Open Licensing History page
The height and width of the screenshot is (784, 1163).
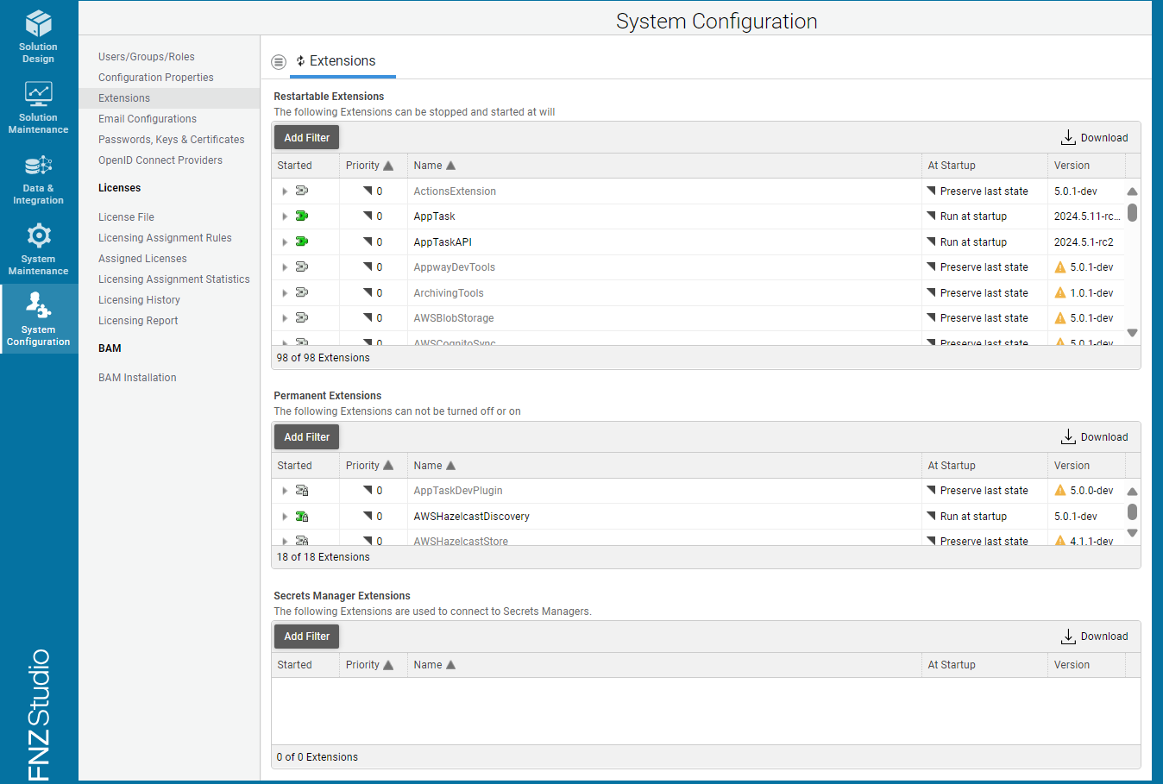(139, 300)
